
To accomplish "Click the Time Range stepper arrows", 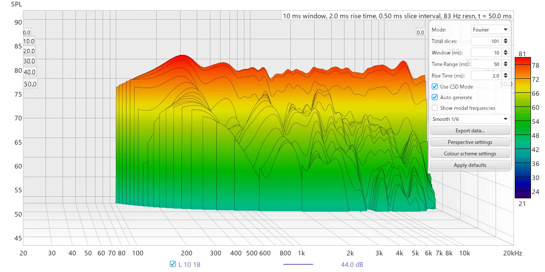I will click(505, 64).
